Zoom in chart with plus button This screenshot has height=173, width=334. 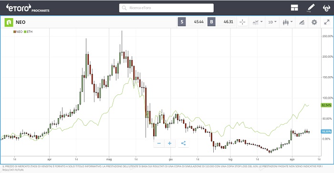coord(169,143)
